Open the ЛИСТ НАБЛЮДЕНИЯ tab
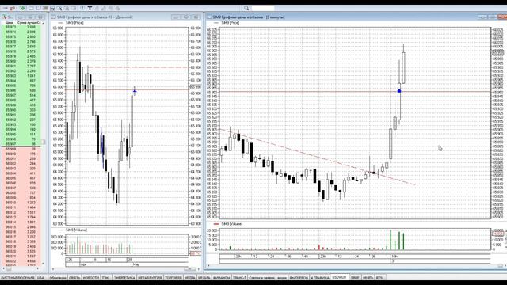507x285 pixels. click(x=17, y=278)
